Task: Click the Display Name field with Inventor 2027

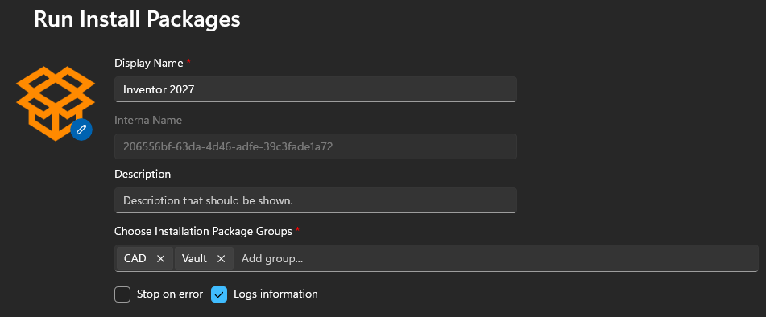Action: (316, 89)
